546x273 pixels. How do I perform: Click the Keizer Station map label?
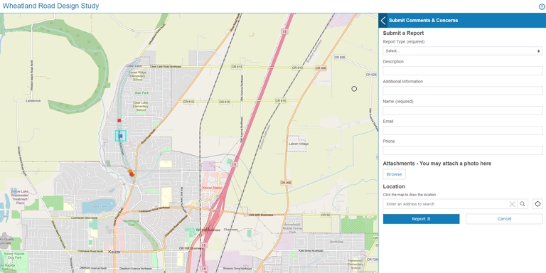click(x=212, y=188)
